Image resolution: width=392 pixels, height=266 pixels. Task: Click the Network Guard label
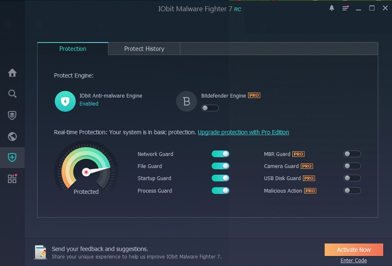click(155, 154)
